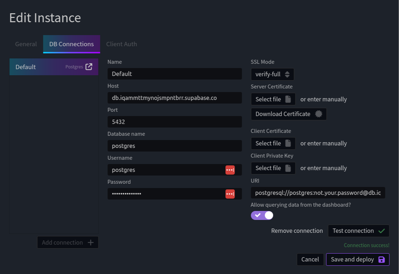Switch to the General tab

coord(26,44)
